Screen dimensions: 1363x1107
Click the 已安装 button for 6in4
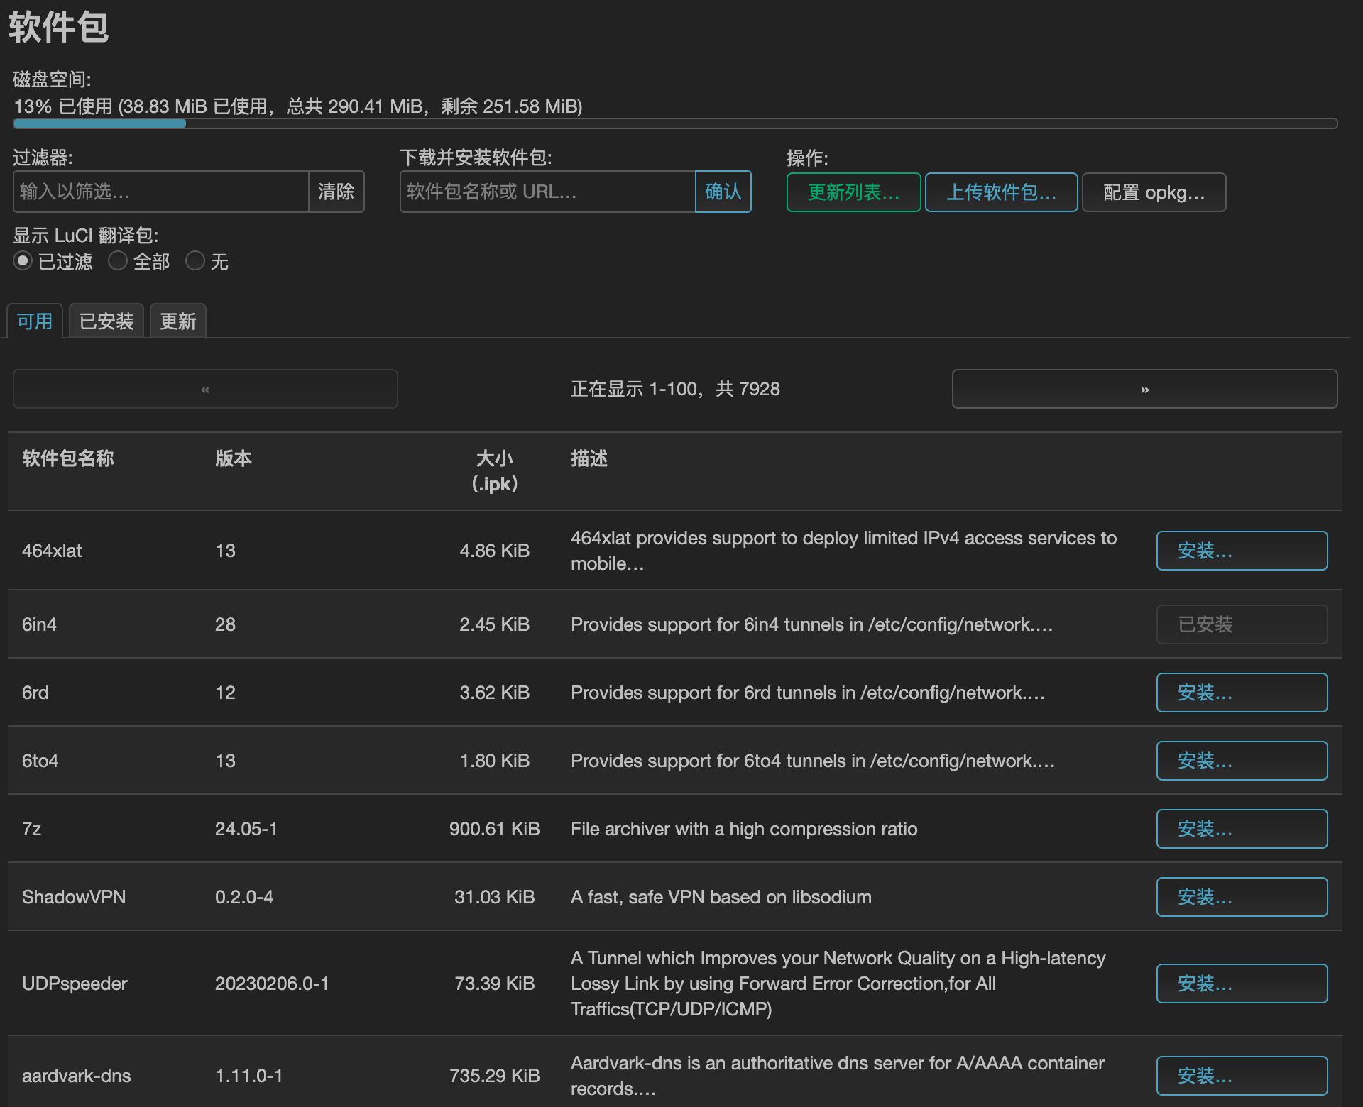click(x=1242, y=624)
